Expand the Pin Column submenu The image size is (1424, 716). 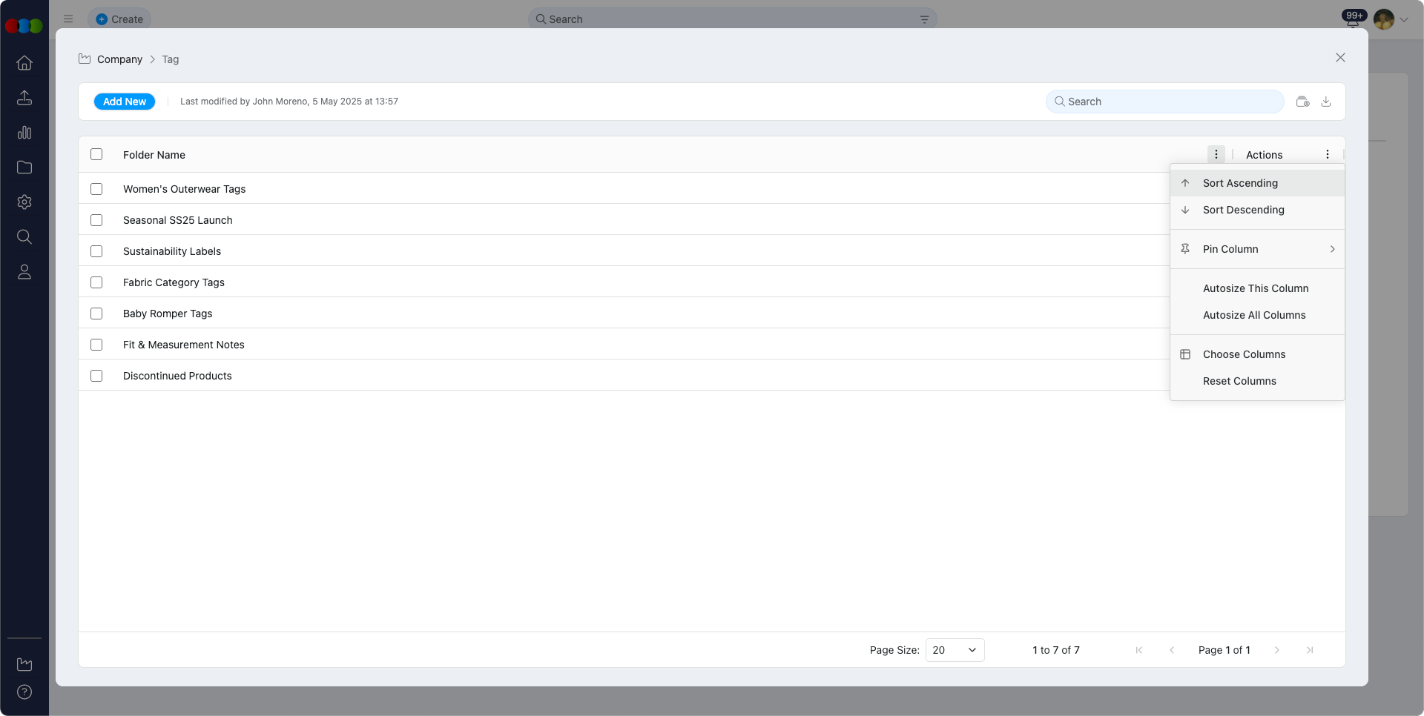click(1257, 249)
